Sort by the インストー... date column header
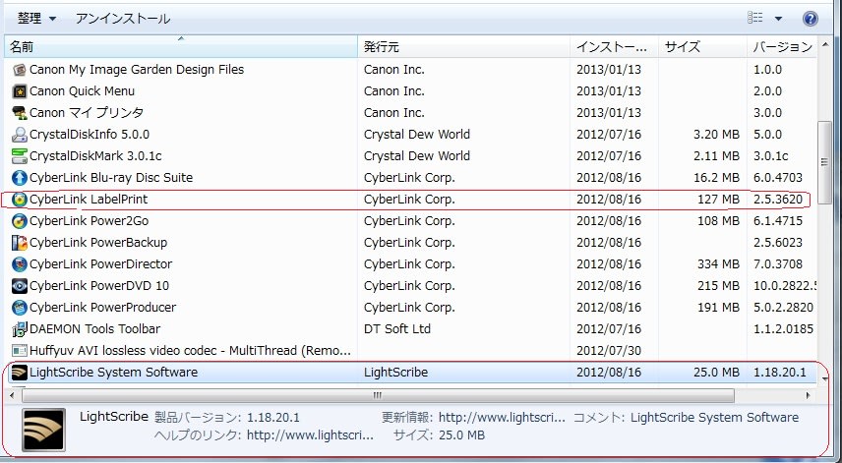The image size is (842, 463). pyautogui.click(x=614, y=46)
